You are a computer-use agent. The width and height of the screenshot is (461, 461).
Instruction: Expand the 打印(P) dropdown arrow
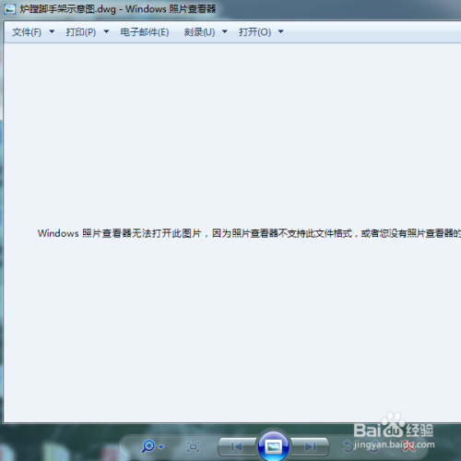click(x=106, y=31)
